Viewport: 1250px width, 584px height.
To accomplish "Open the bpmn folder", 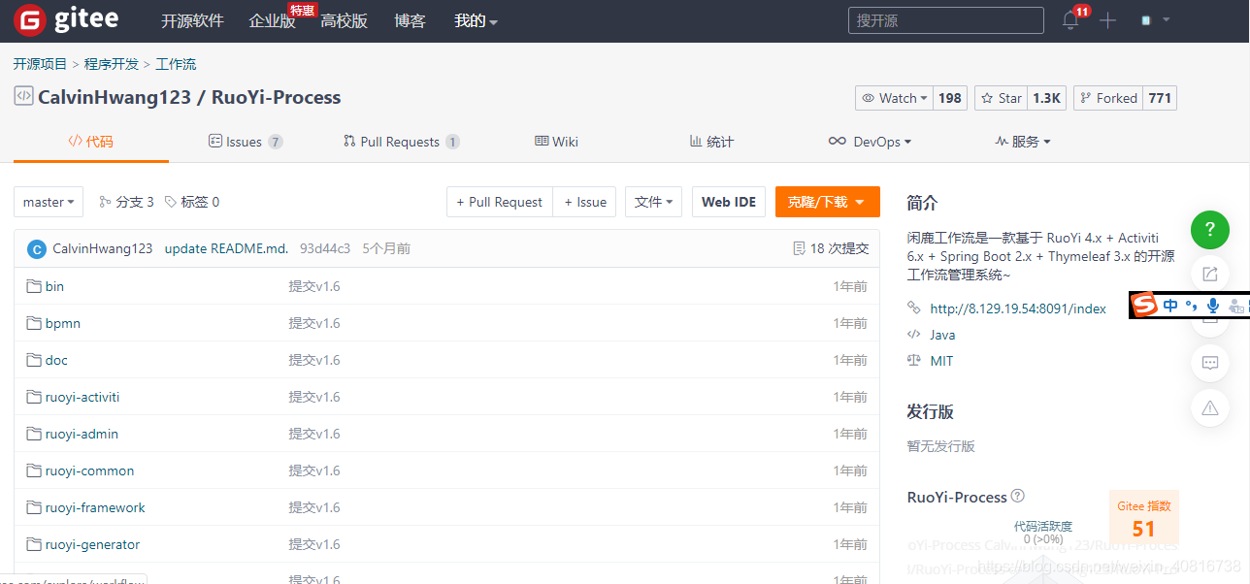I will [62, 323].
